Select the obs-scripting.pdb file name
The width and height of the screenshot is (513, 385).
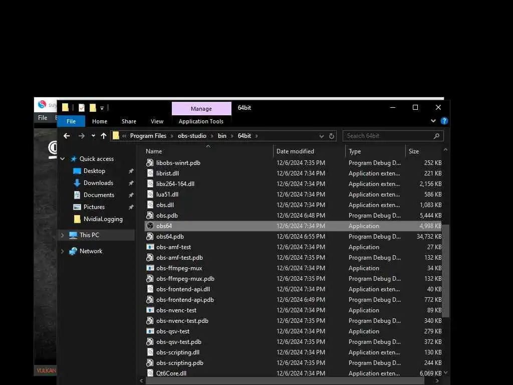(180, 363)
